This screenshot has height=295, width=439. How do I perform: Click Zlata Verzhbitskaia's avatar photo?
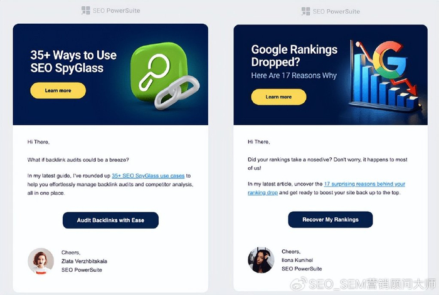point(41,261)
